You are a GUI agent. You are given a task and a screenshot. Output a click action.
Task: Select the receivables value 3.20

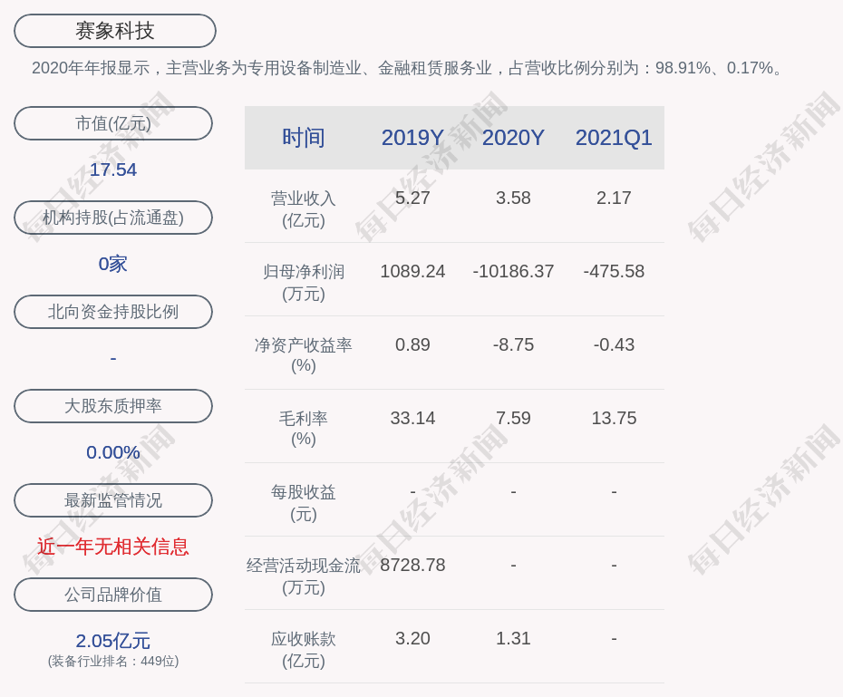pos(413,638)
